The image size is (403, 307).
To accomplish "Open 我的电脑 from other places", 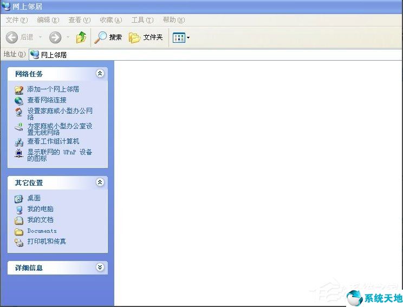I will click(x=40, y=209).
